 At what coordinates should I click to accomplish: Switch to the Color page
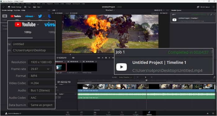tap(122, 113)
